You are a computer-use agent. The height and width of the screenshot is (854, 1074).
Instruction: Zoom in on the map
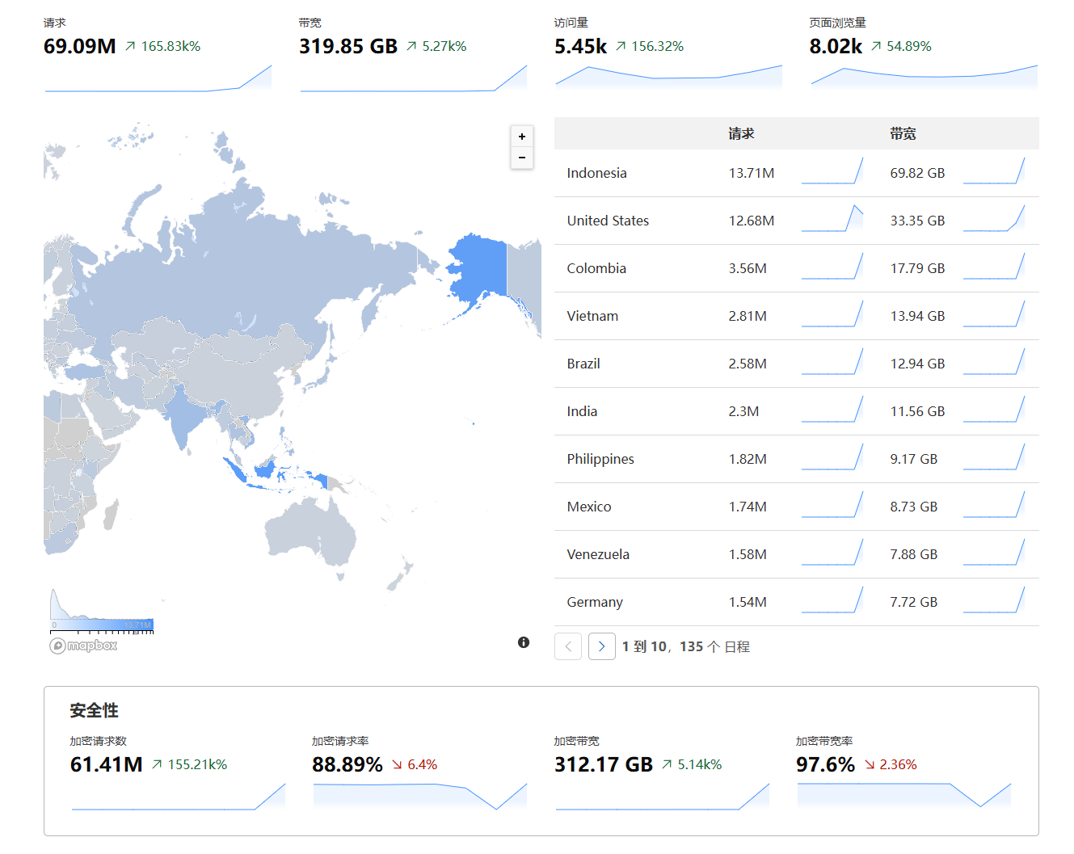pos(522,137)
